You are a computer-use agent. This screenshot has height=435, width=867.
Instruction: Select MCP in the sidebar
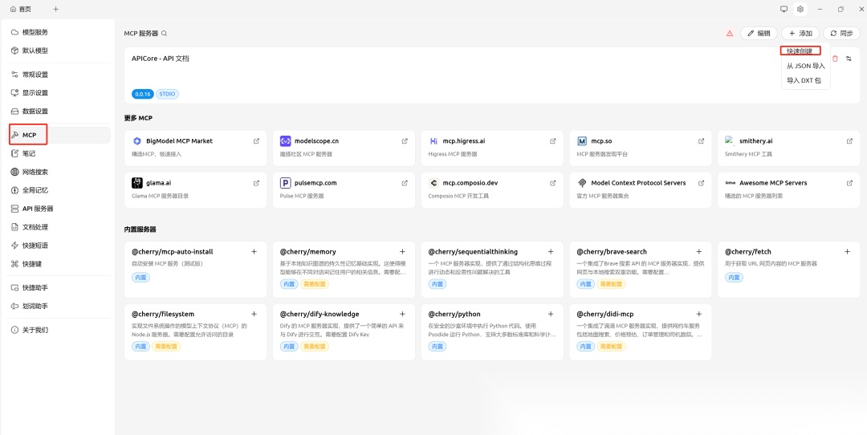[59, 135]
